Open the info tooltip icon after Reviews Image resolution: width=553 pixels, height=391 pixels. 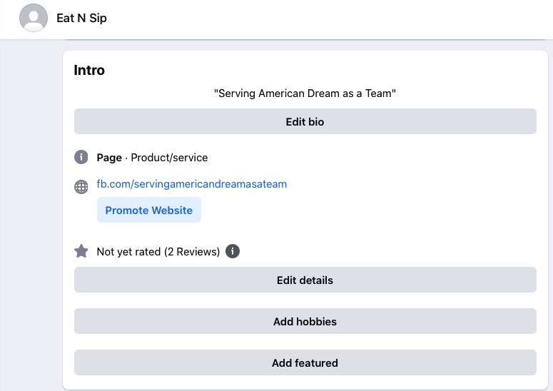point(233,251)
